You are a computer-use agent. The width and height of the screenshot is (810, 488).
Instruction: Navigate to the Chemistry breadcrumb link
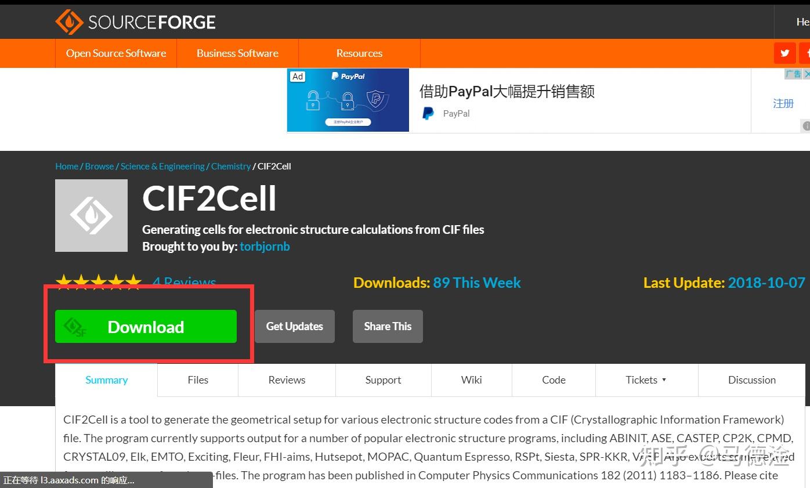click(230, 166)
